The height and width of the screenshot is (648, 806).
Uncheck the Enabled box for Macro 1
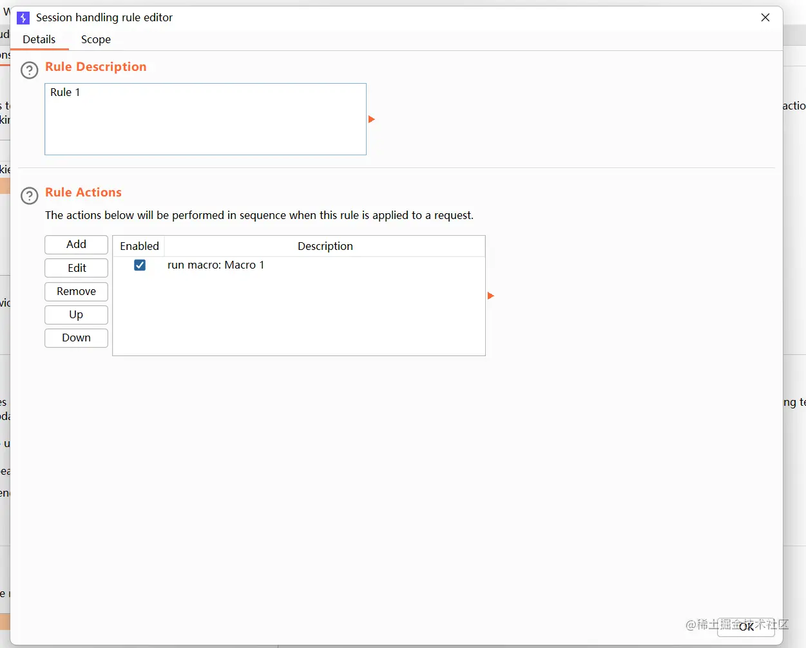click(140, 265)
